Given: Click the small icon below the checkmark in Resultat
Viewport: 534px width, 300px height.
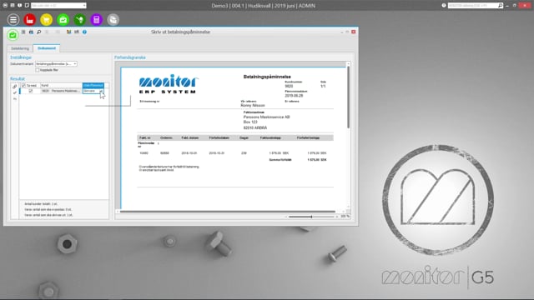Looking at the screenshot, I should click(x=15, y=98).
